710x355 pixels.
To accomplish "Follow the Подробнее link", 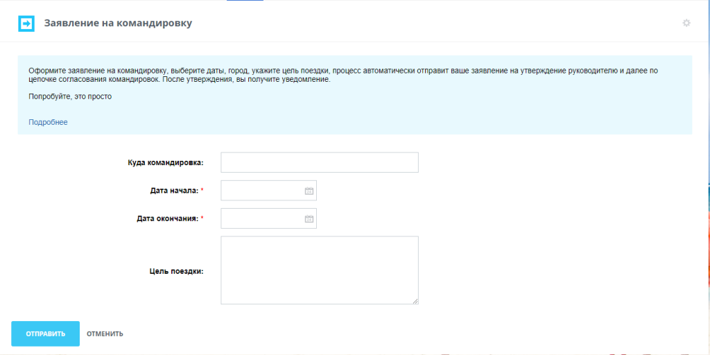I will point(48,122).
